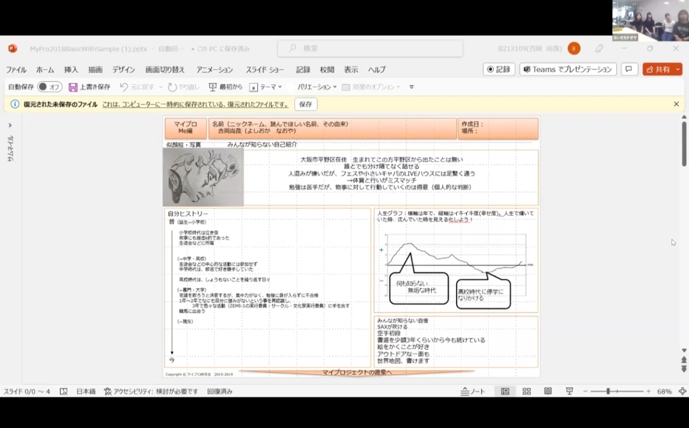Click the zoom in plus icon
Viewport: 689px width, 428px height.
(x=648, y=391)
